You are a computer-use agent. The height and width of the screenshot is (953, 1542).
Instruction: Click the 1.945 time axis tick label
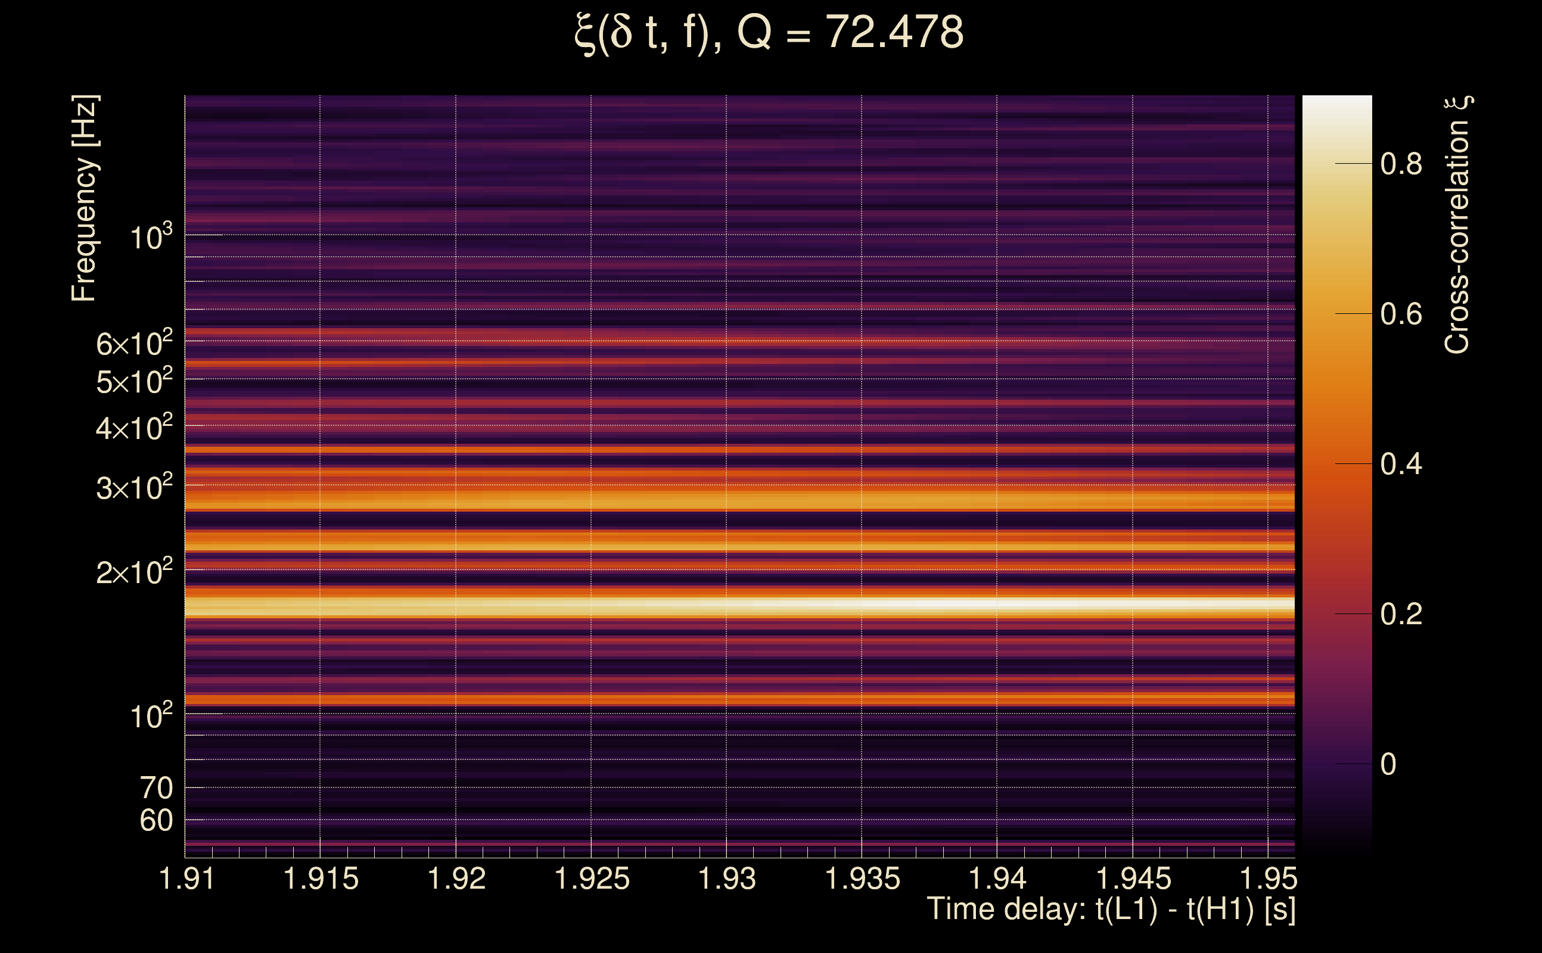coord(1133,879)
